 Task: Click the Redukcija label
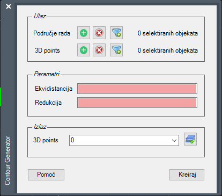[48, 103]
